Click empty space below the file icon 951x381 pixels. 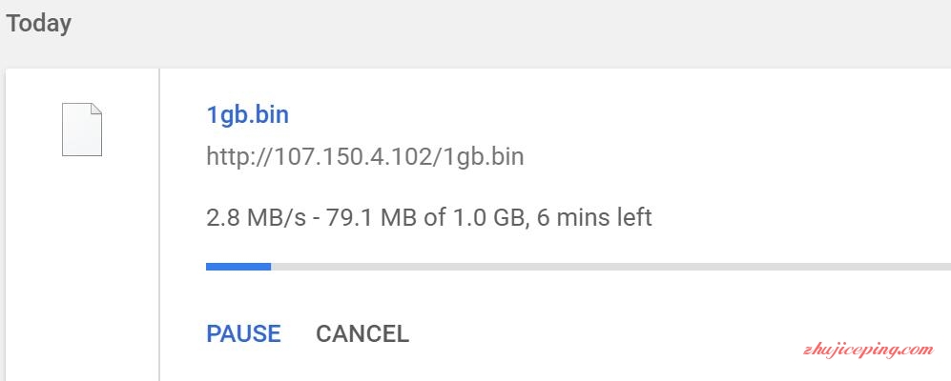coord(82,267)
